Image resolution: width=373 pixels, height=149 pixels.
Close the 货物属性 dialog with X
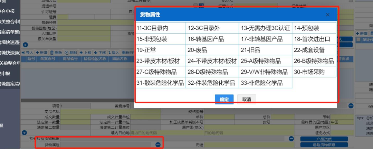328,15
